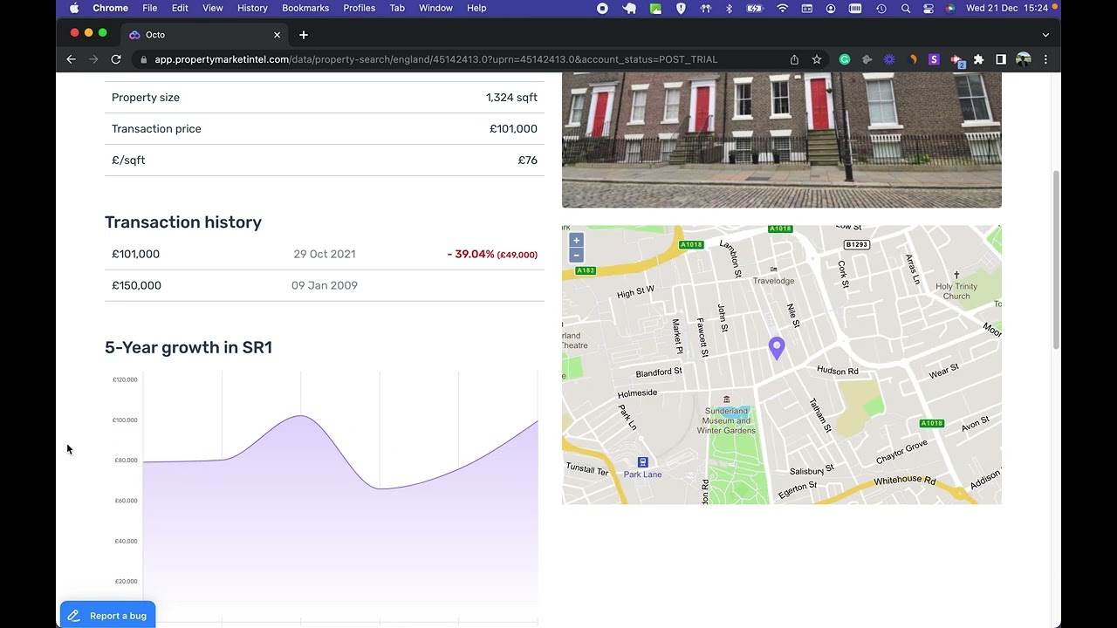Click the Park Lane metro station icon
Image resolution: width=1117 pixels, height=628 pixels.
pyautogui.click(x=642, y=462)
